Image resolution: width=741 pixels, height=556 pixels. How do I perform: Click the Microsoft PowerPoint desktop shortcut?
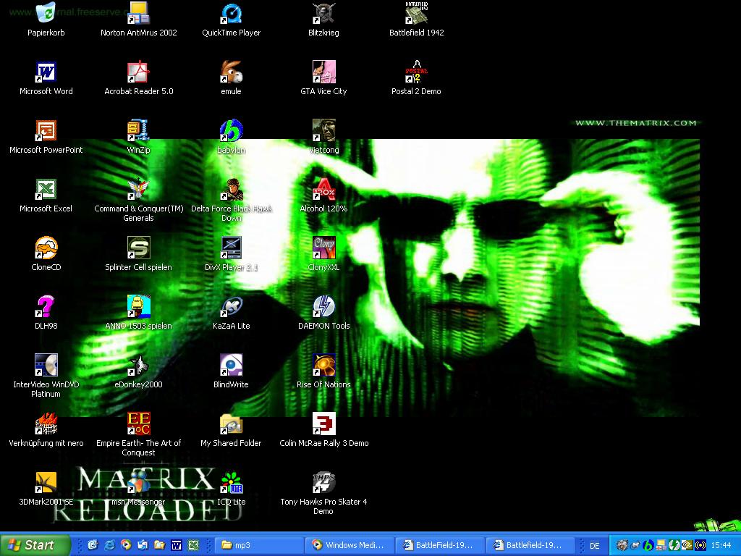[x=46, y=130]
